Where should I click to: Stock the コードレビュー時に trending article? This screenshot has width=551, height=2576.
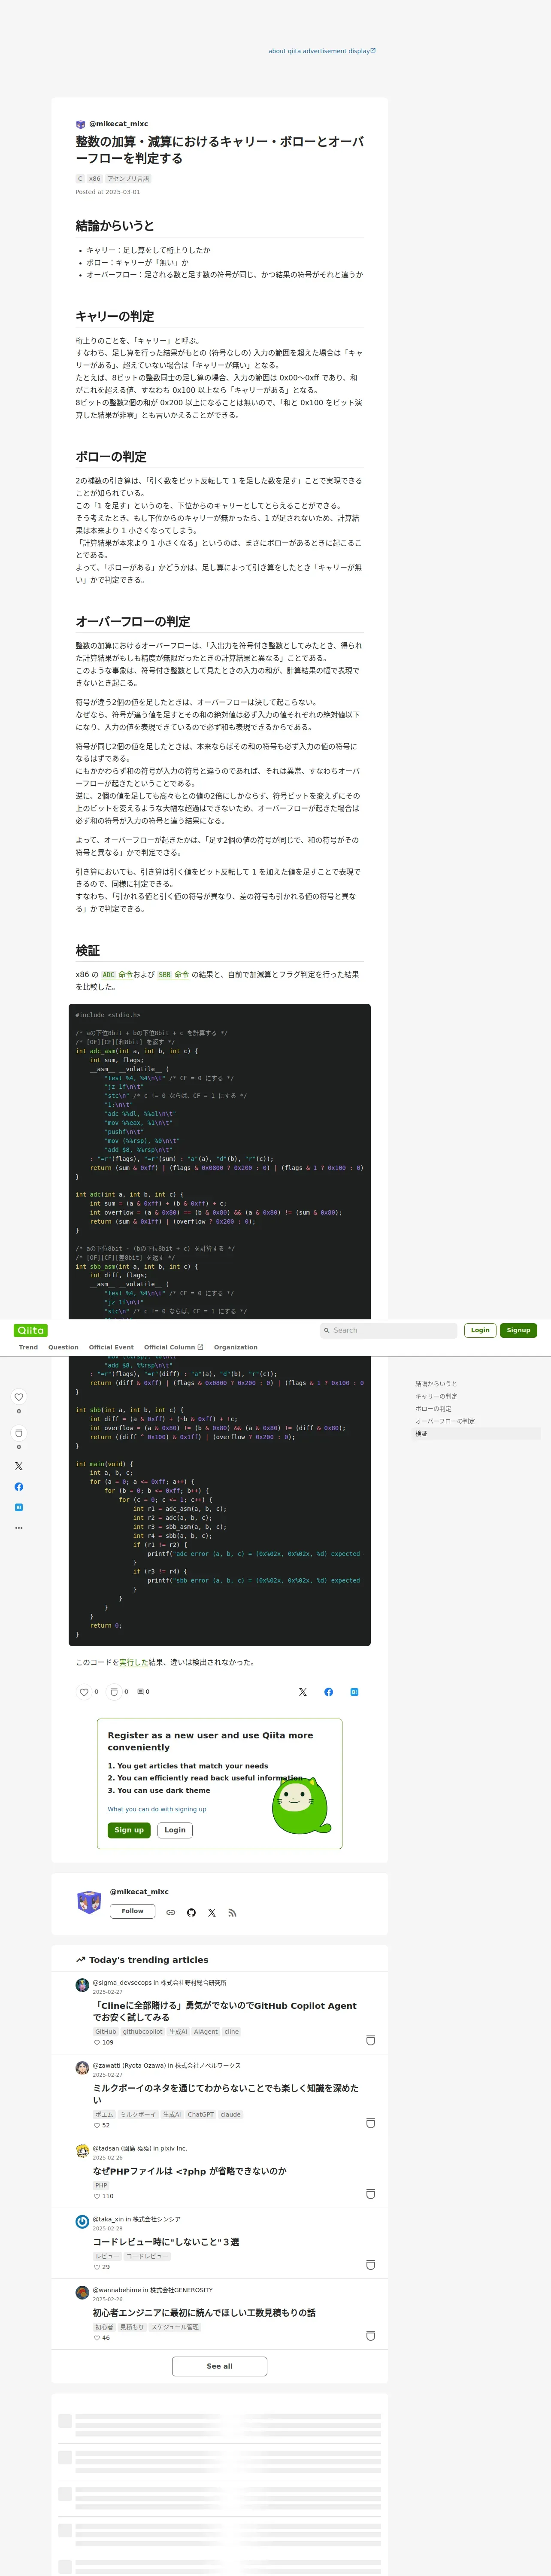370,2265
